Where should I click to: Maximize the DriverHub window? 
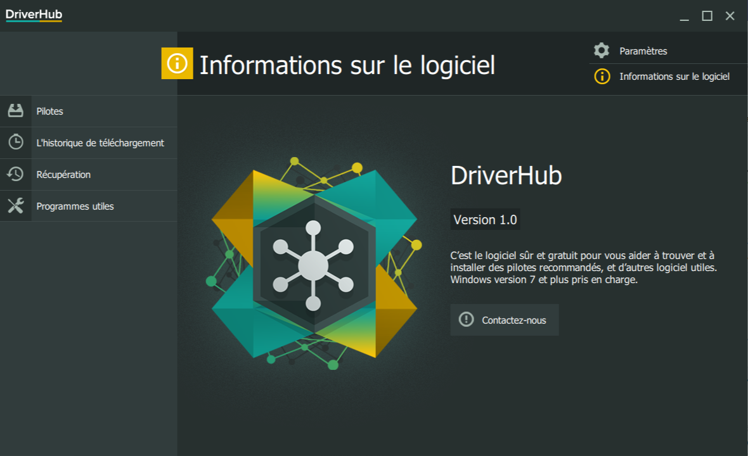[x=707, y=16]
